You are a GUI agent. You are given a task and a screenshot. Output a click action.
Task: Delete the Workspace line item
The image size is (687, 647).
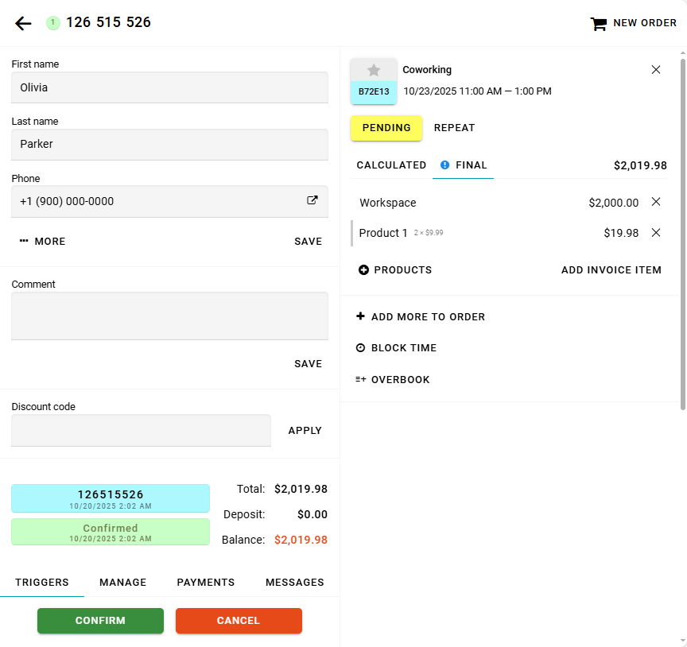pyautogui.click(x=656, y=202)
